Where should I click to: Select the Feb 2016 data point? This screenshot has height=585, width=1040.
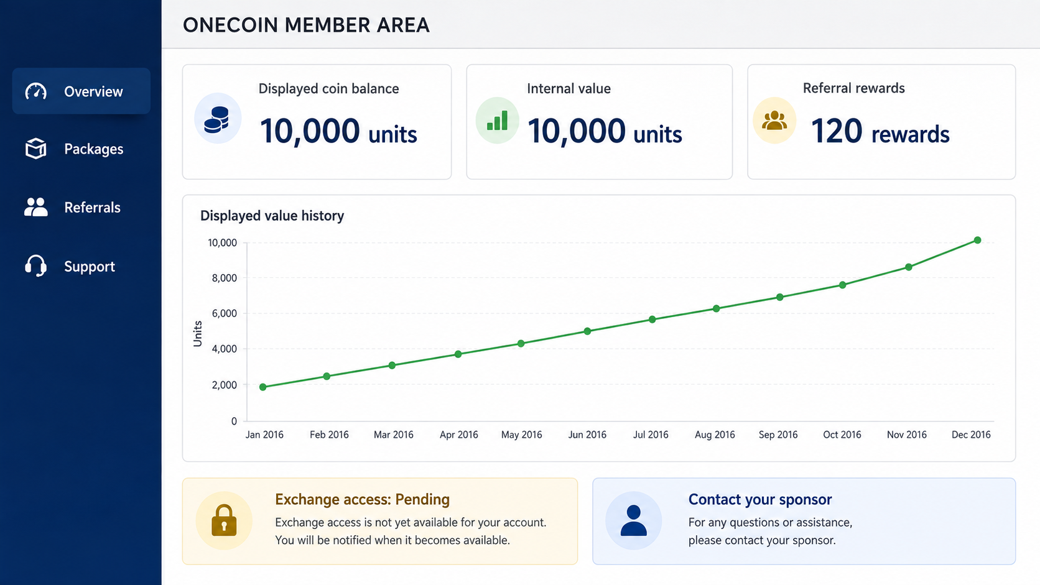327,376
